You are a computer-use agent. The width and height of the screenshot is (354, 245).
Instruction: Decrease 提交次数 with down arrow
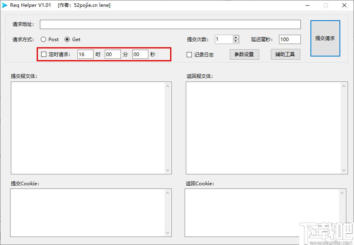(x=236, y=41)
